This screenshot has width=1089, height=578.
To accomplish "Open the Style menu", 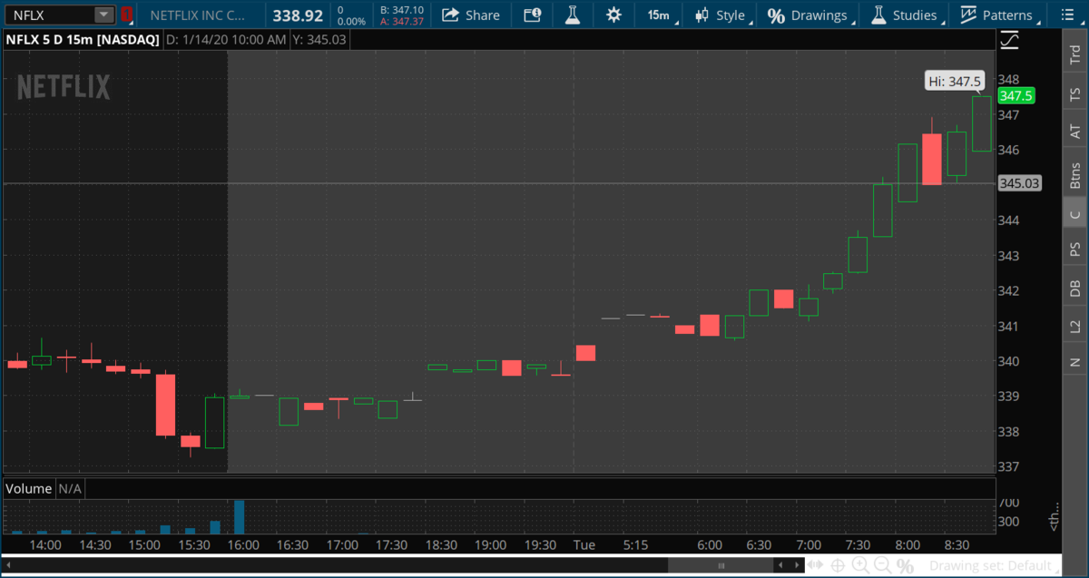I will pos(721,15).
